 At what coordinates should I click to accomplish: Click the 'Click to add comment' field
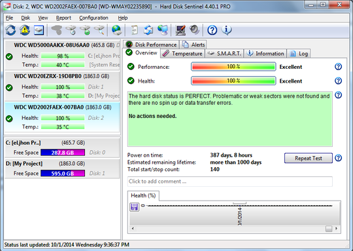230,182
